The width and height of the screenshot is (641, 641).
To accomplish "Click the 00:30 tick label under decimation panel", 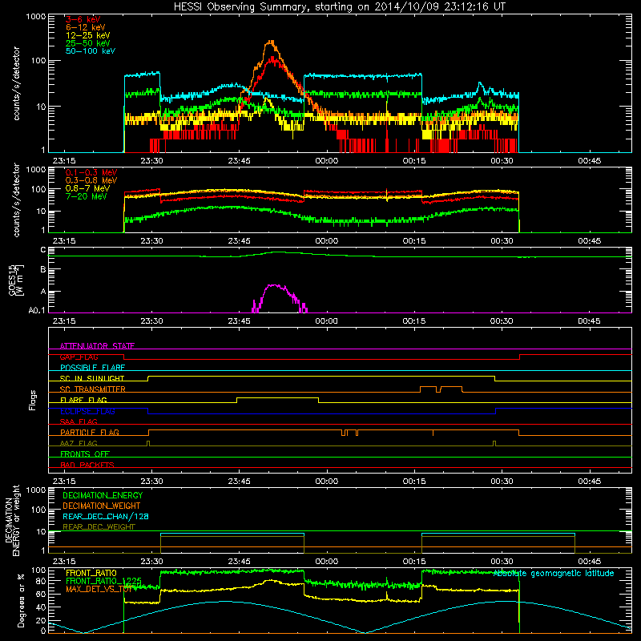I will pyautogui.click(x=502, y=561).
